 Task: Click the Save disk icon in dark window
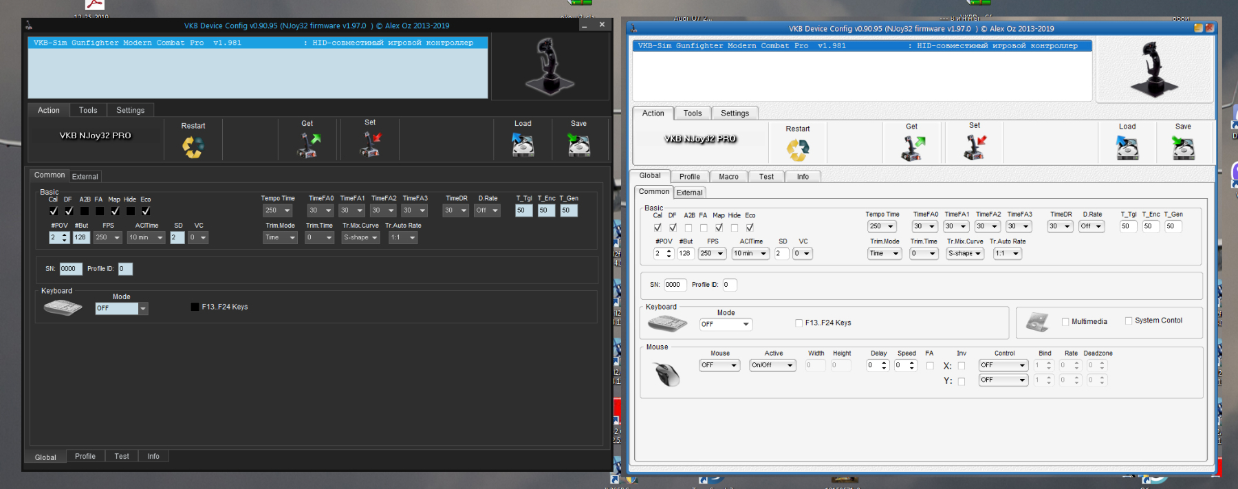tap(579, 144)
